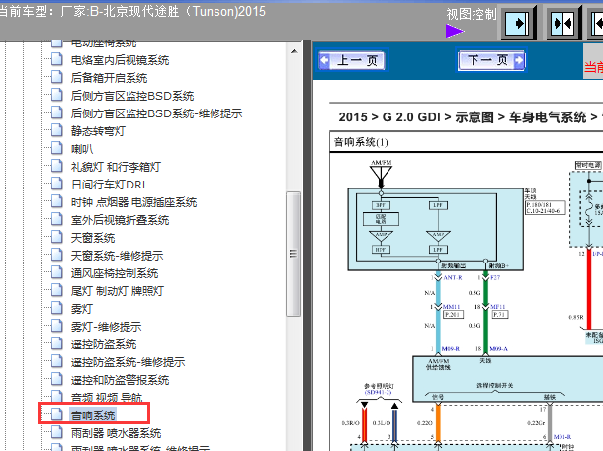Screen dimensions: 603x451
Task: Click page icon beside 室外后视镜折叠系统
Action: click(57, 219)
